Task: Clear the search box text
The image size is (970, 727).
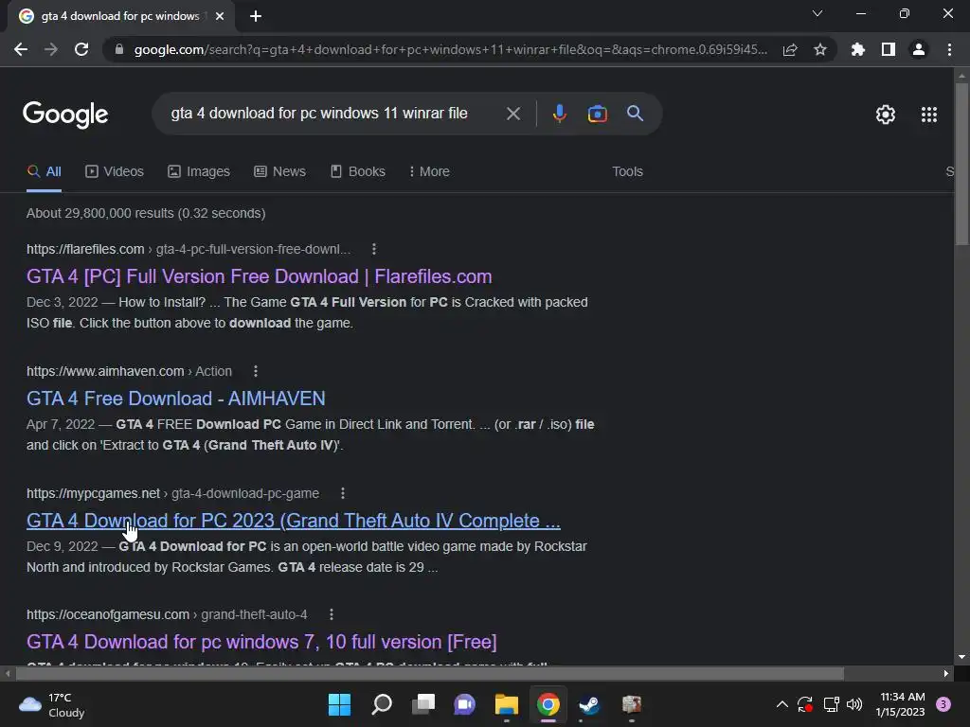Action: pos(512,114)
